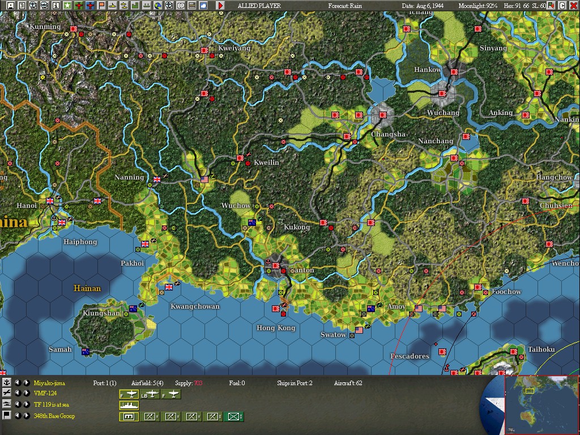This screenshot has width=580, height=435.
Task: Select the highlighted base group unit icon
Action: 129,417
